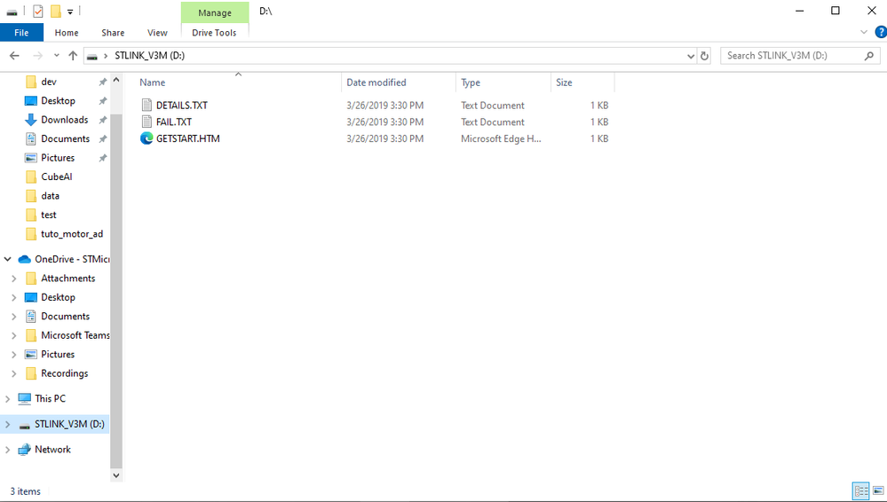The height and width of the screenshot is (502, 887).
Task: Open the File menu
Action: 21,33
